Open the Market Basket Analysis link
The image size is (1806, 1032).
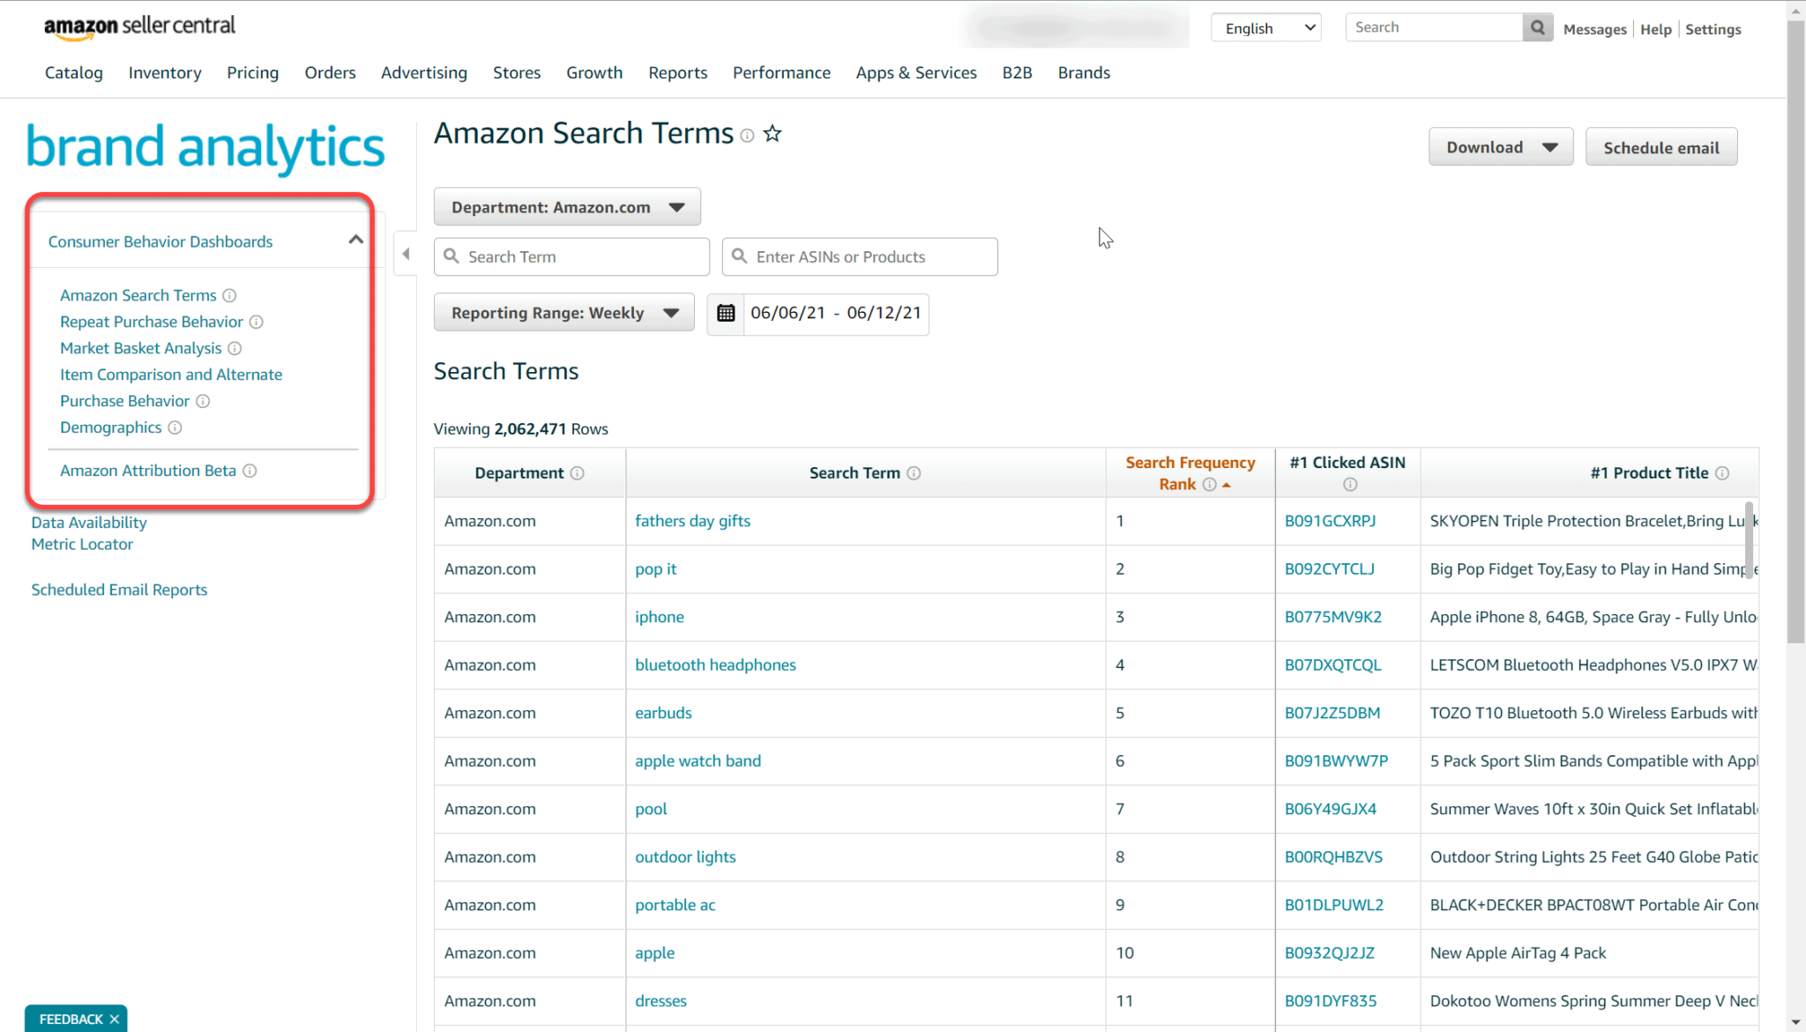[141, 348]
